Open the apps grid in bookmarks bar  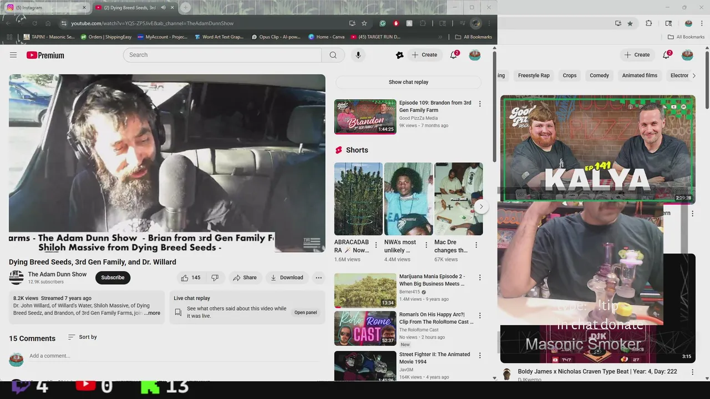[9, 37]
